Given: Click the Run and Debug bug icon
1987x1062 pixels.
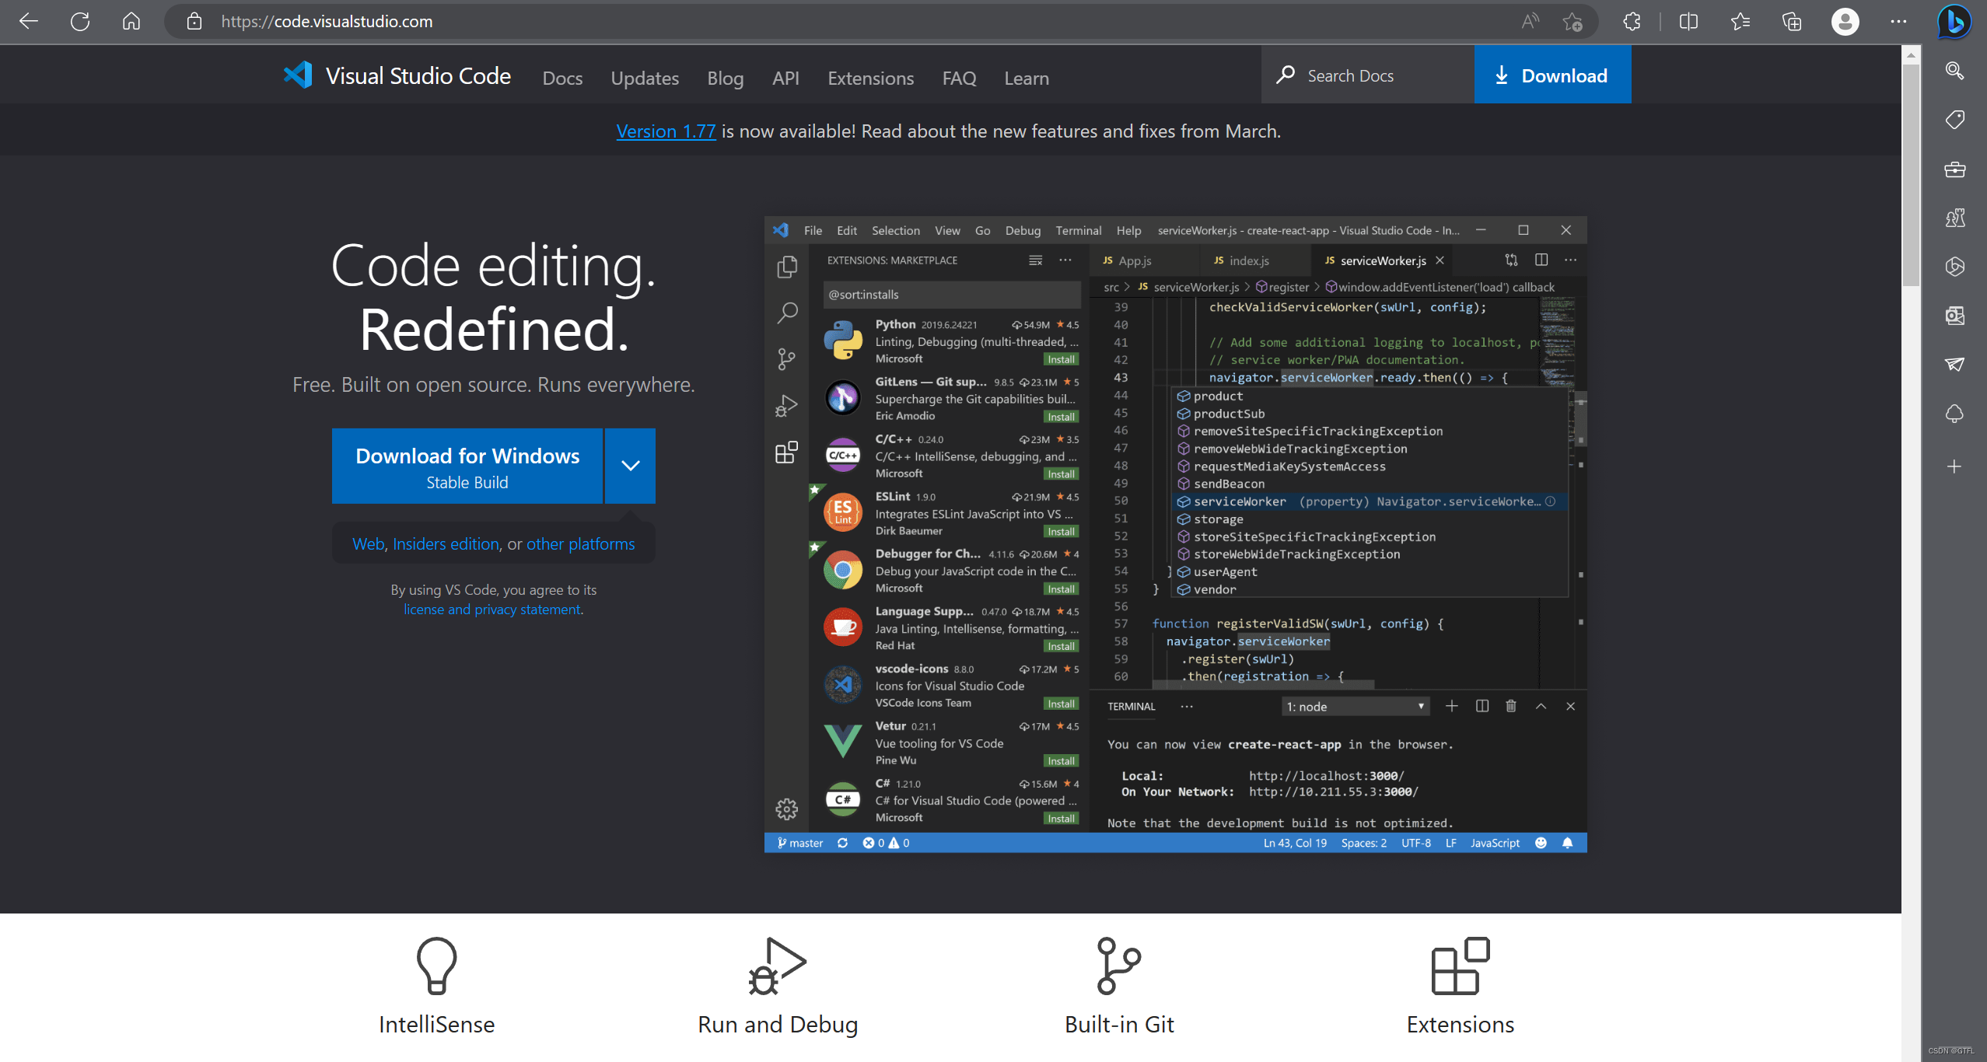Looking at the screenshot, I should tap(778, 966).
